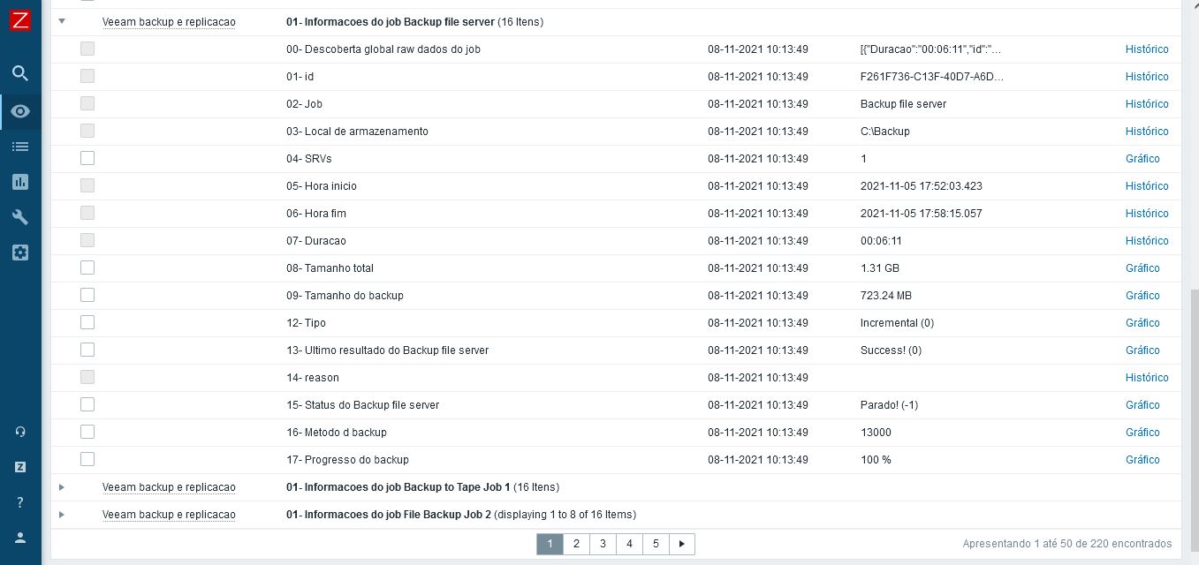1199x565 pixels.
Task: Select item name '14- reason'
Action: [313, 378]
